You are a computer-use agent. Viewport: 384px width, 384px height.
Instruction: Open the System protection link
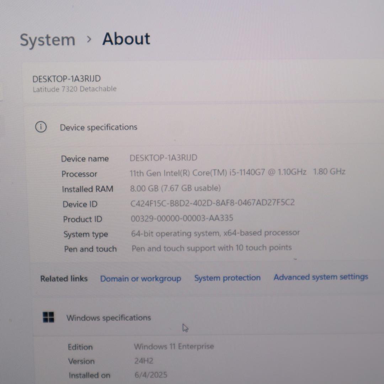227,278
